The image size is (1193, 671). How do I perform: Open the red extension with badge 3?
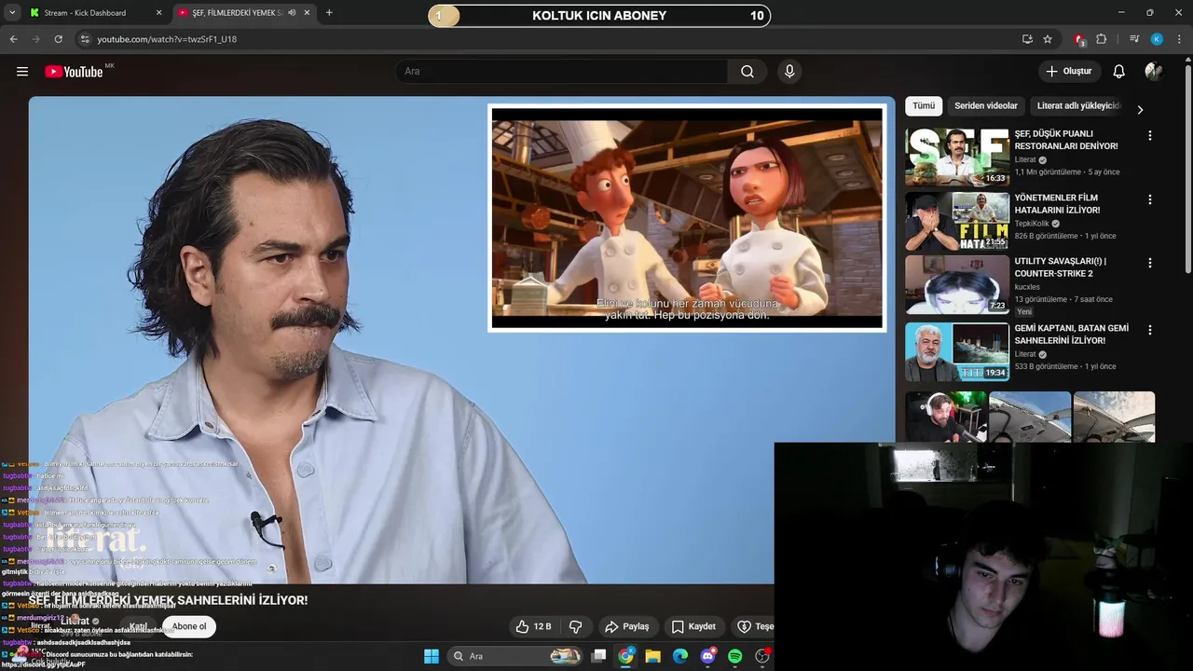tap(1079, 39)
